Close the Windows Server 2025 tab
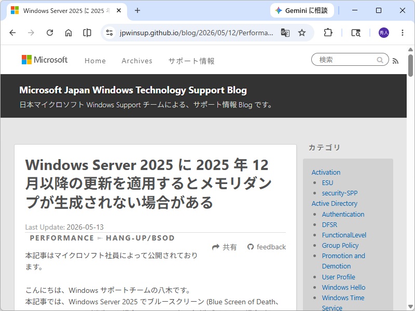The image size is (415, 311). pyautogui.click(x=119, y=10)
